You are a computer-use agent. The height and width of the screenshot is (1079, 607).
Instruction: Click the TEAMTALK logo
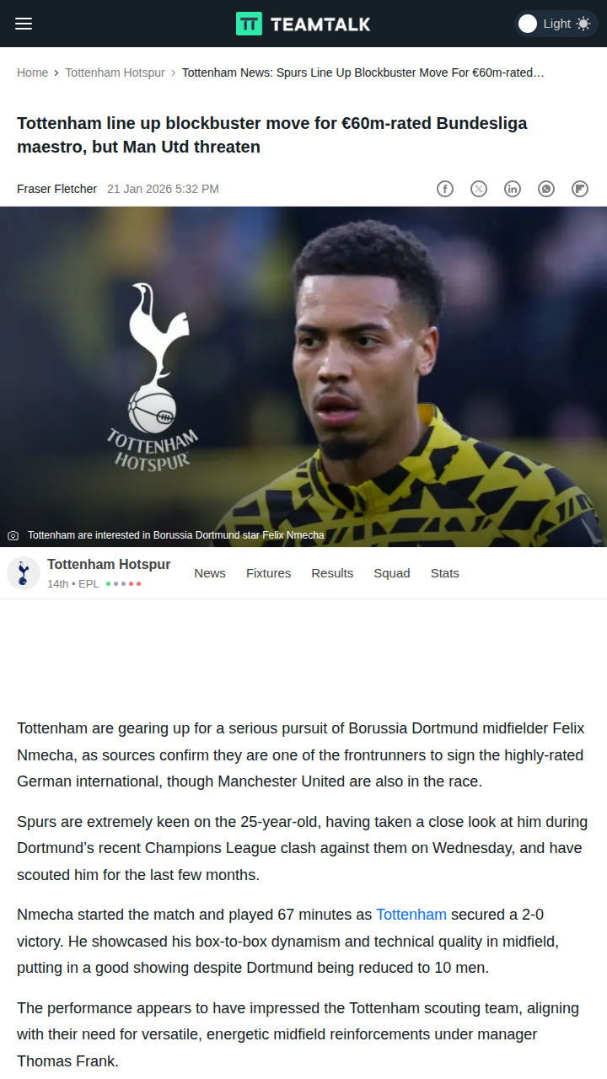303,24
